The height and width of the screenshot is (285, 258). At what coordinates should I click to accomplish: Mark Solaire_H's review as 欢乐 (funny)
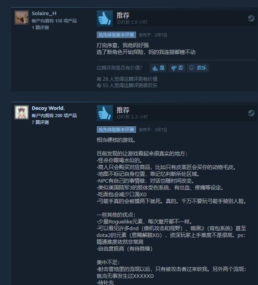(198, 68)
